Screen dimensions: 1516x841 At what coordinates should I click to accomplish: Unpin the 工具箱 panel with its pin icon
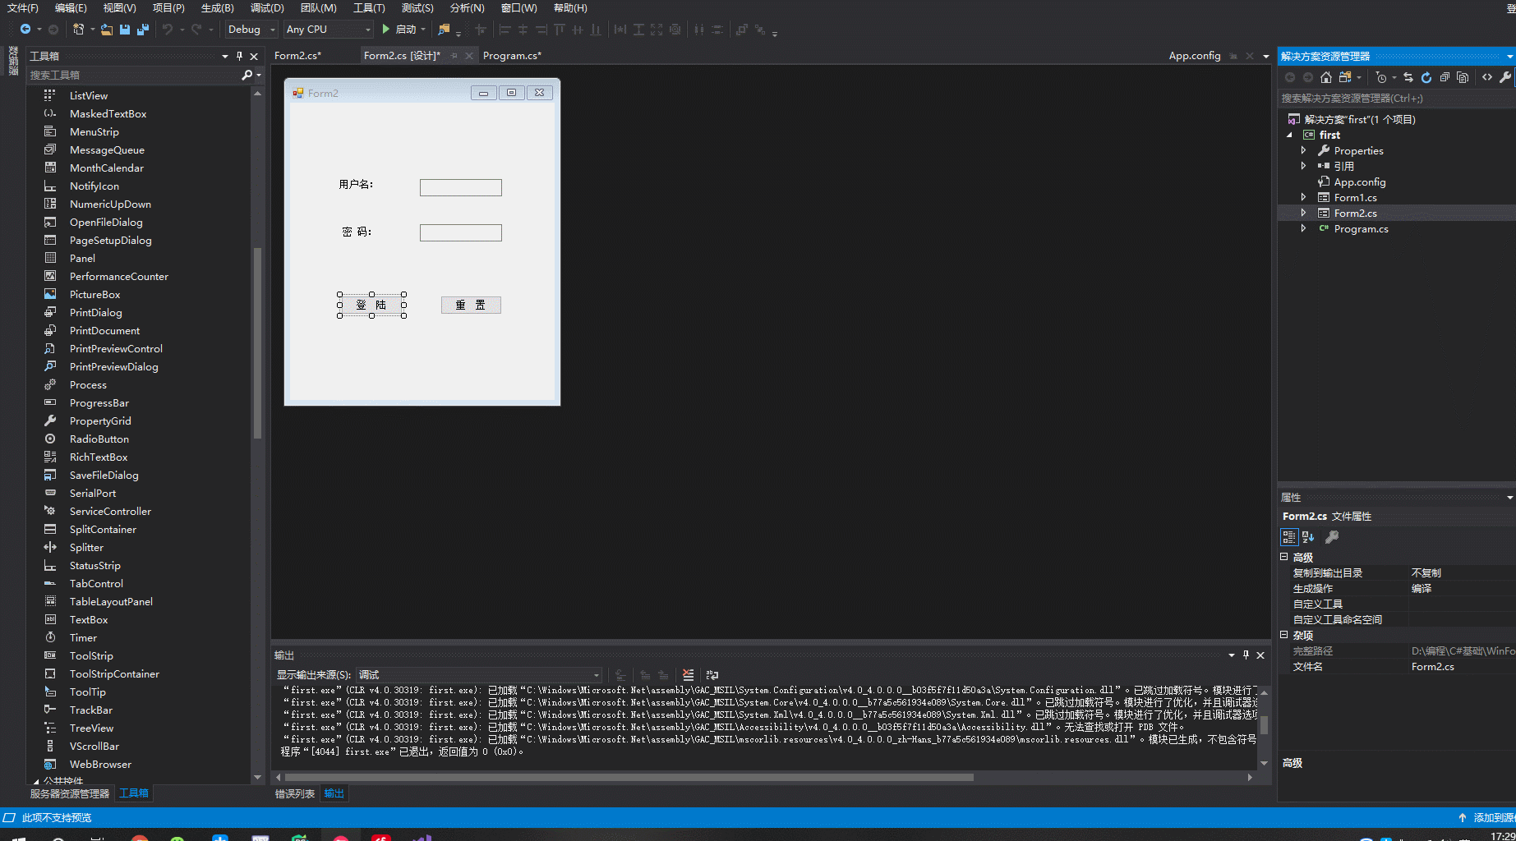coord(238,56)
